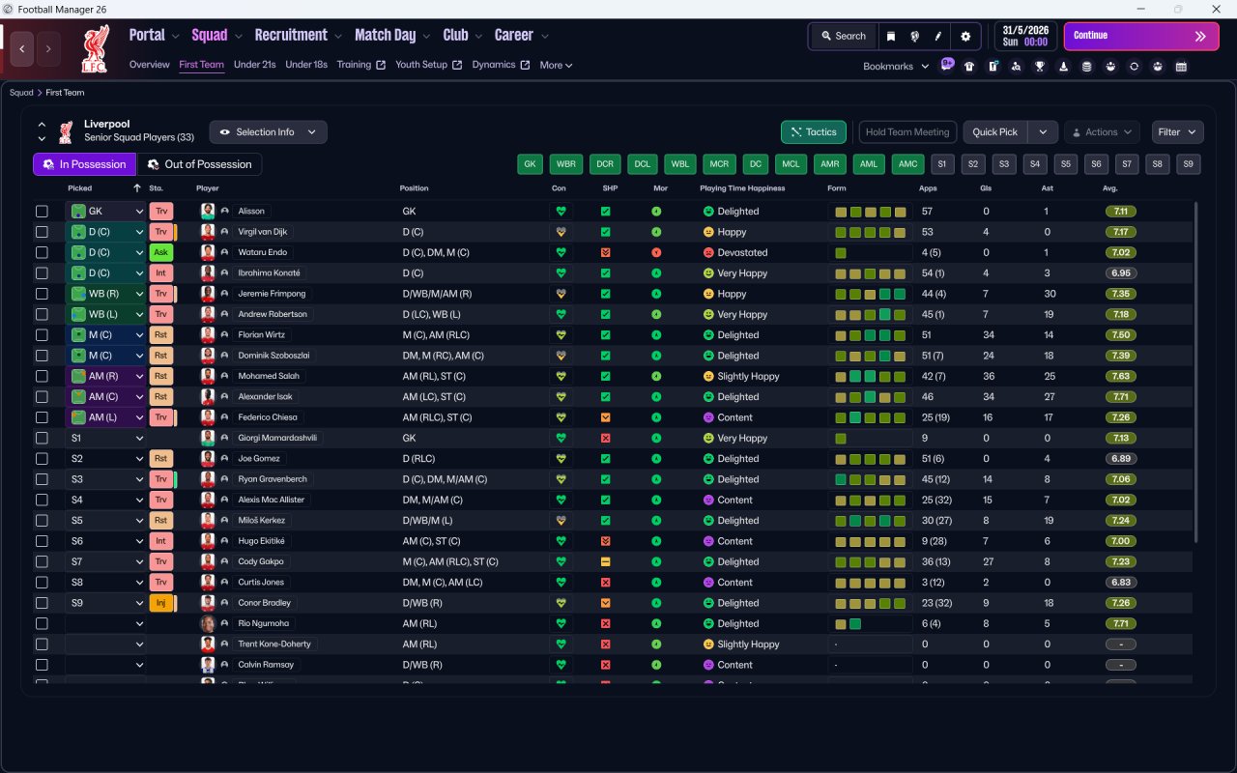
Task: Open the empty picked dropdown for Calvin Ramsay
Action: tap(106, 665)
